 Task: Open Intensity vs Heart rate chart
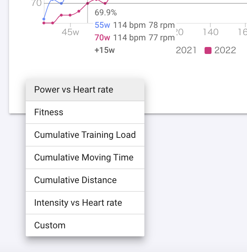pos(78,203)
